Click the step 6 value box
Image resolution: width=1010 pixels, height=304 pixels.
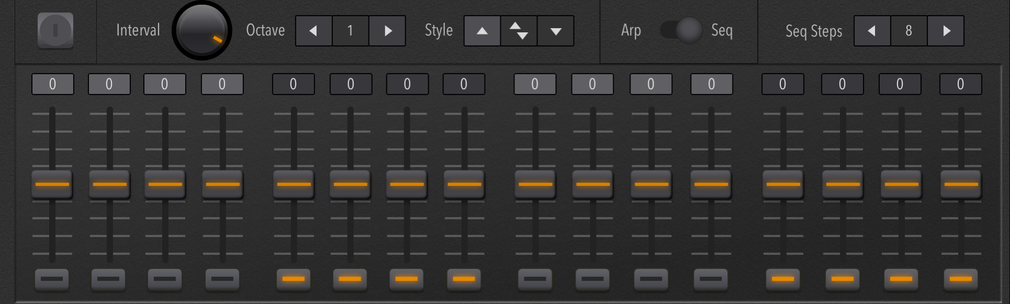point(351,84)
